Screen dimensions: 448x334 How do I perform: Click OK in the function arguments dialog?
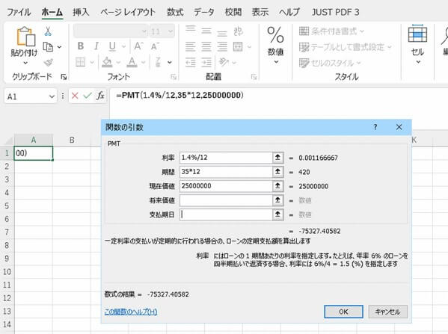[x=343, y=312]
